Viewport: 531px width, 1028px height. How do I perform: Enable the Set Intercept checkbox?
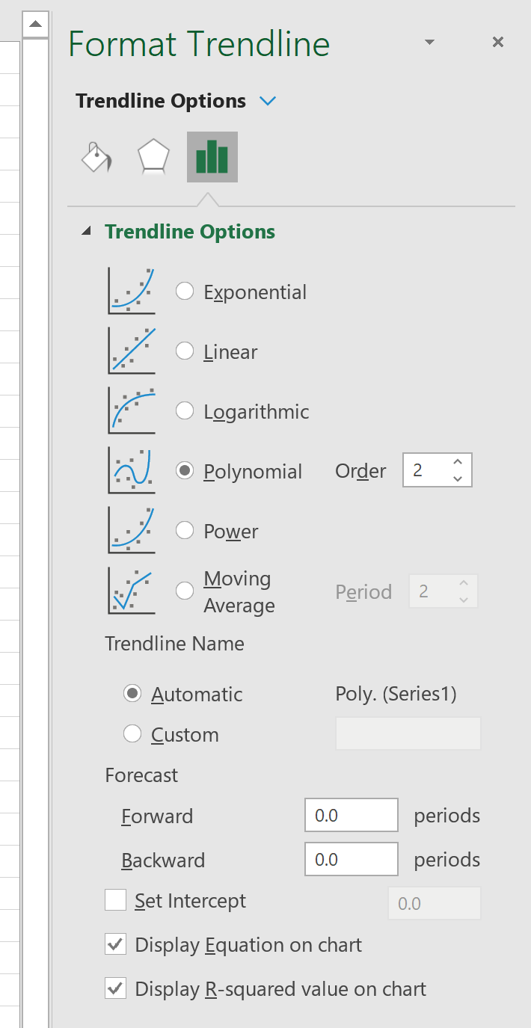tap(115, 900)
